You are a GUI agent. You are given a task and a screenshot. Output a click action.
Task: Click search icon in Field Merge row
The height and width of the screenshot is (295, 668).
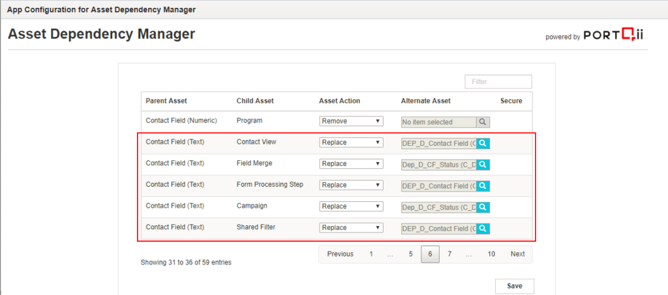click(x=483, y=164)
